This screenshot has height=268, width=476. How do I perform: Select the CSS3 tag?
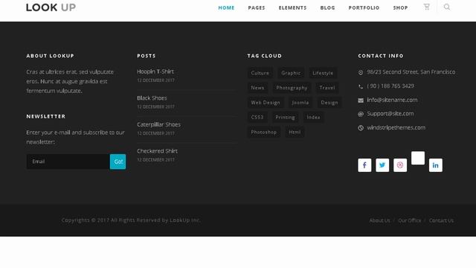(x=257, y=118)
